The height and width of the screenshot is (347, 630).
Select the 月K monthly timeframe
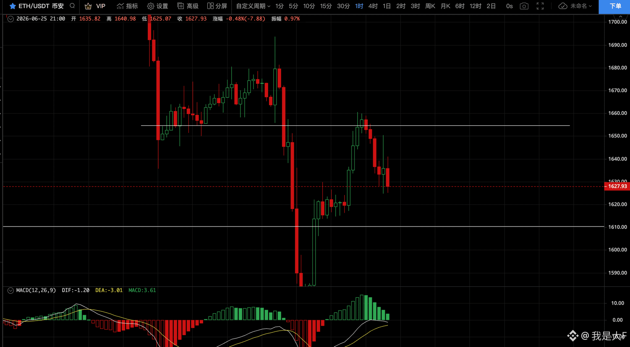tap(445, 6)
